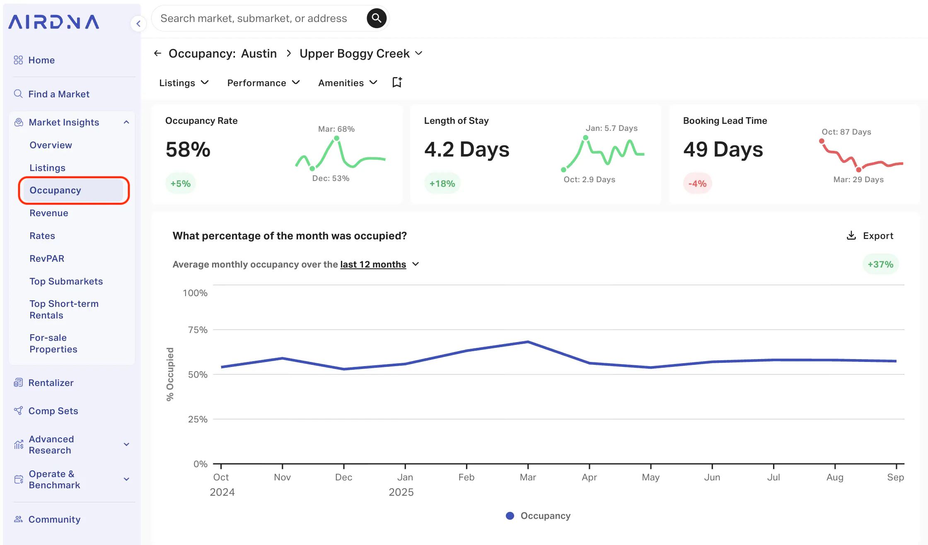
Task: Open the Performance filter dropdown
Action: coord(263,83)
